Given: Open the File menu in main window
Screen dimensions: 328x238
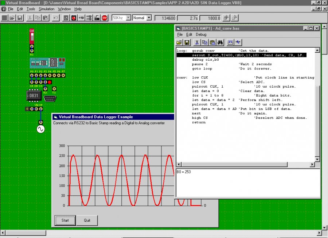Looking at the screenshot, I should [11, 9].
